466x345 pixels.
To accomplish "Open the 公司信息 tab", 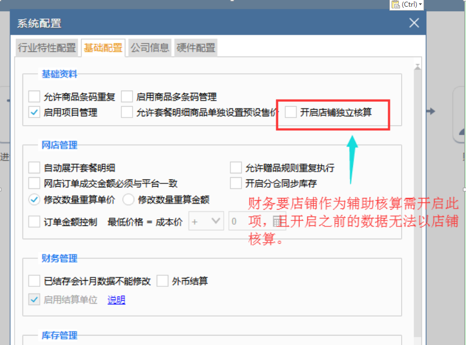I will [x=150, y=48].
